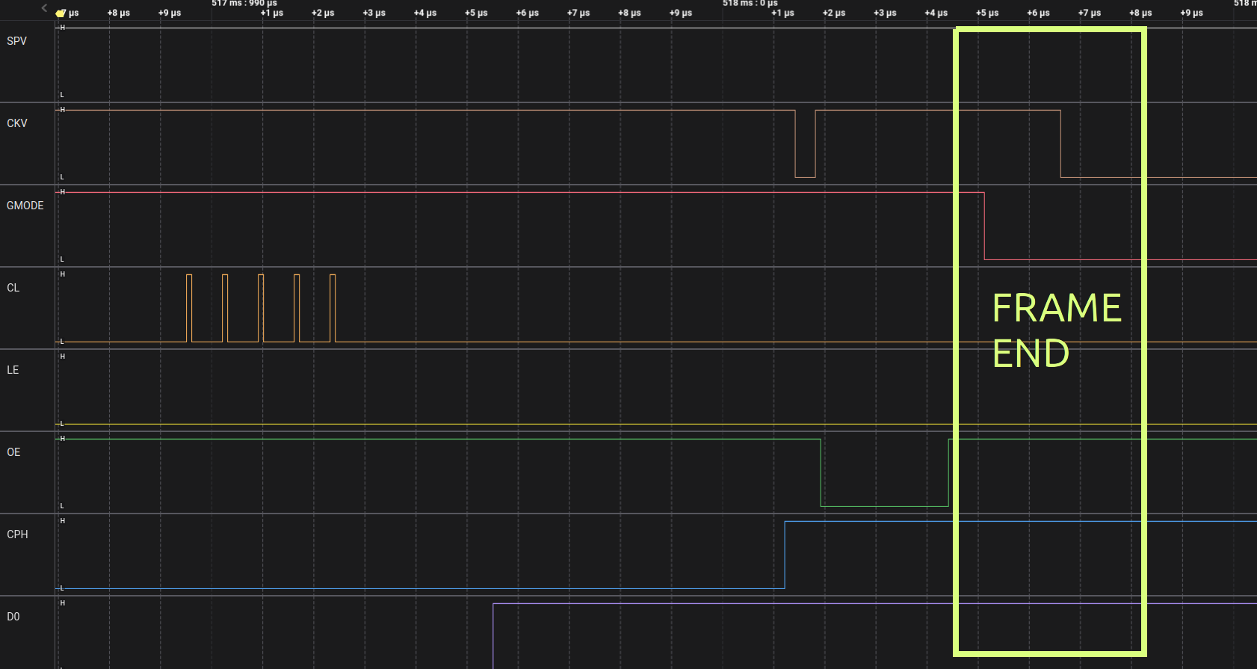Click the rising edge of the CPH signal
The image size is (1257, 669).
pyautogui.click(x=785, y=555)
